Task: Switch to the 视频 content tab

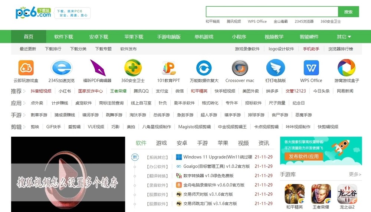Action: click(x=243, y=143)
